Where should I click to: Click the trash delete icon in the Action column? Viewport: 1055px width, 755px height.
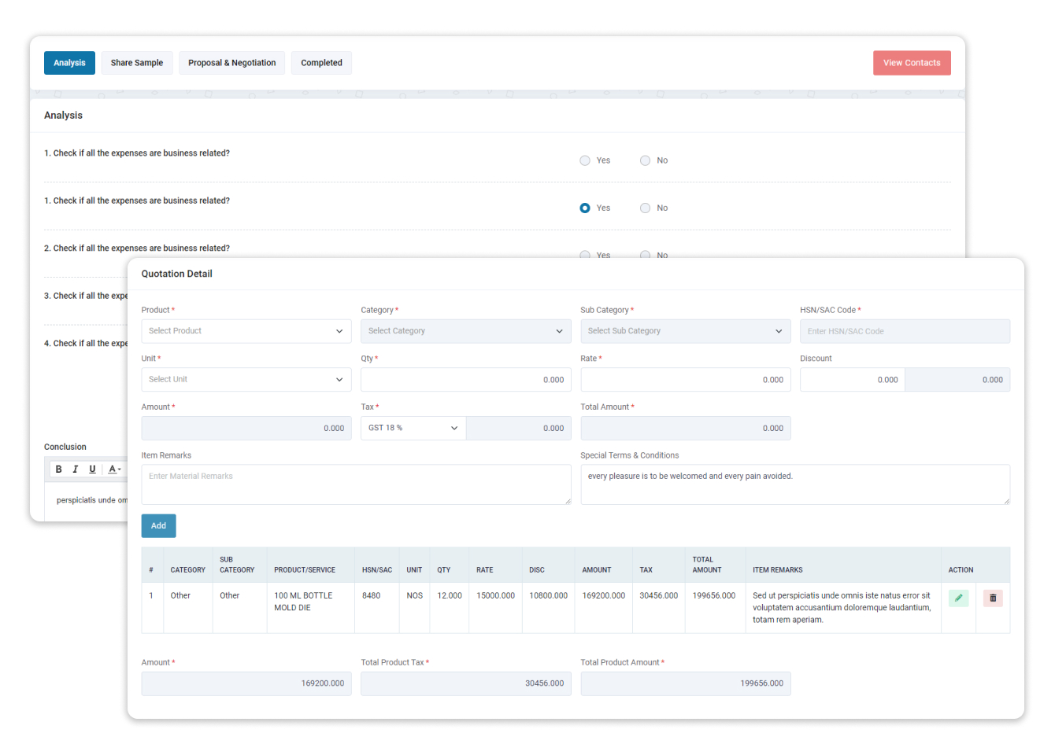(x=993, y=598)
